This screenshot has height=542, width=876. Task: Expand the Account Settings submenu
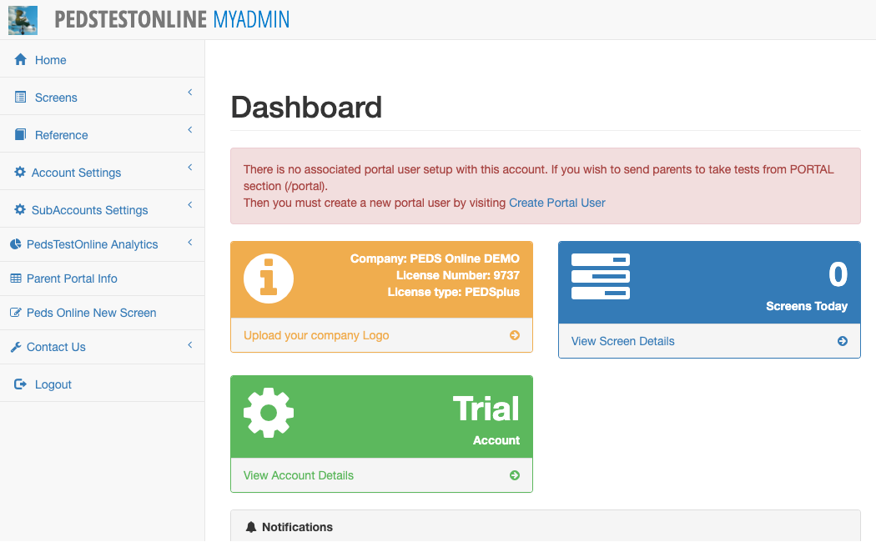(x=189, y=168)
